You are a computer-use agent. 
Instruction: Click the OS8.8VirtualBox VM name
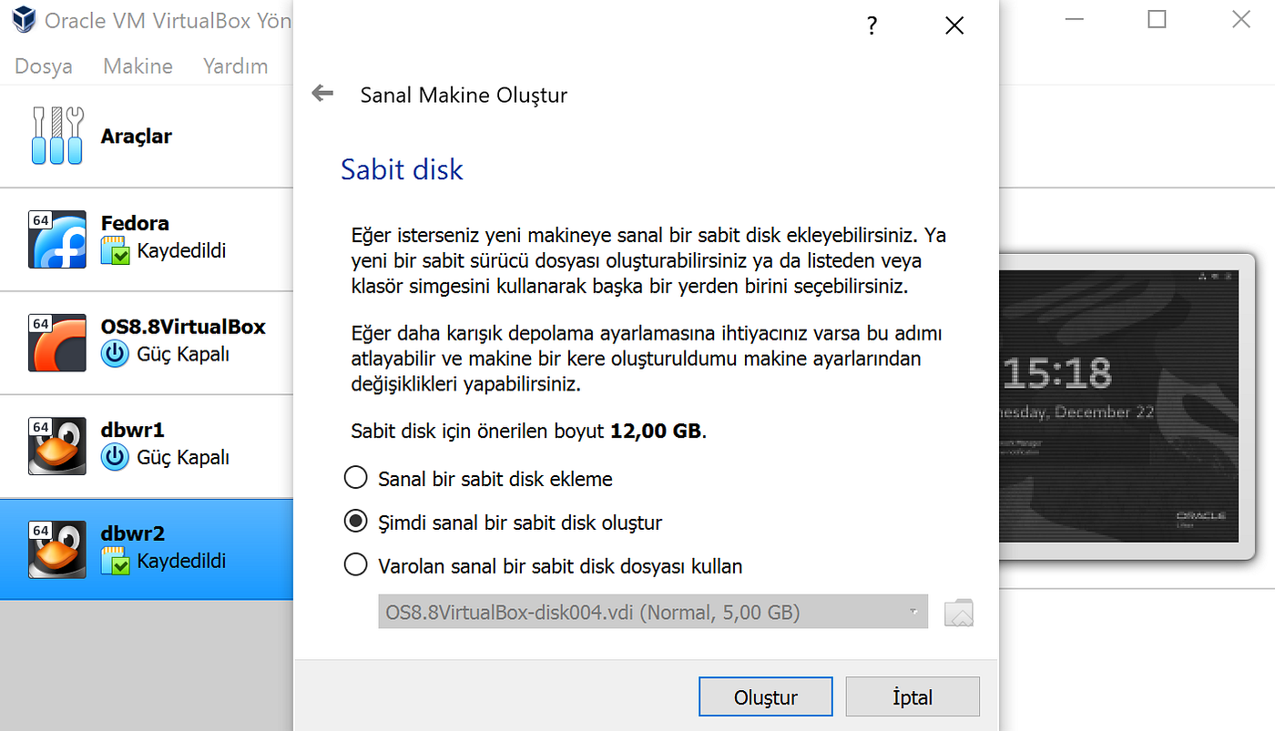183,327
